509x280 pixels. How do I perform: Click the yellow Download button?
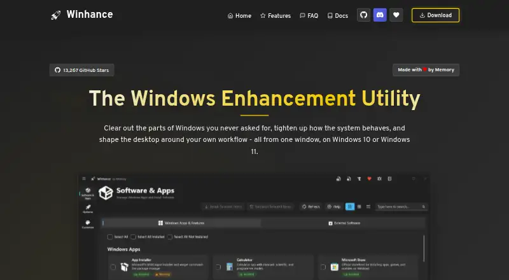435,15
